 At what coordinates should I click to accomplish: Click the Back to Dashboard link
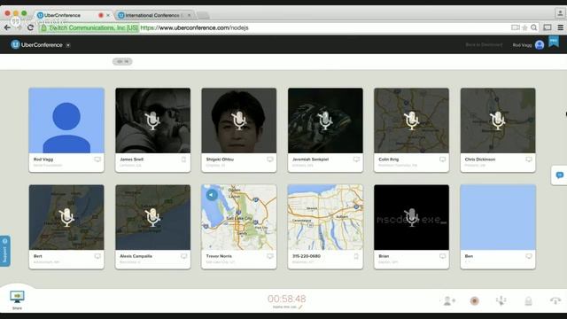tap(484, 45)
